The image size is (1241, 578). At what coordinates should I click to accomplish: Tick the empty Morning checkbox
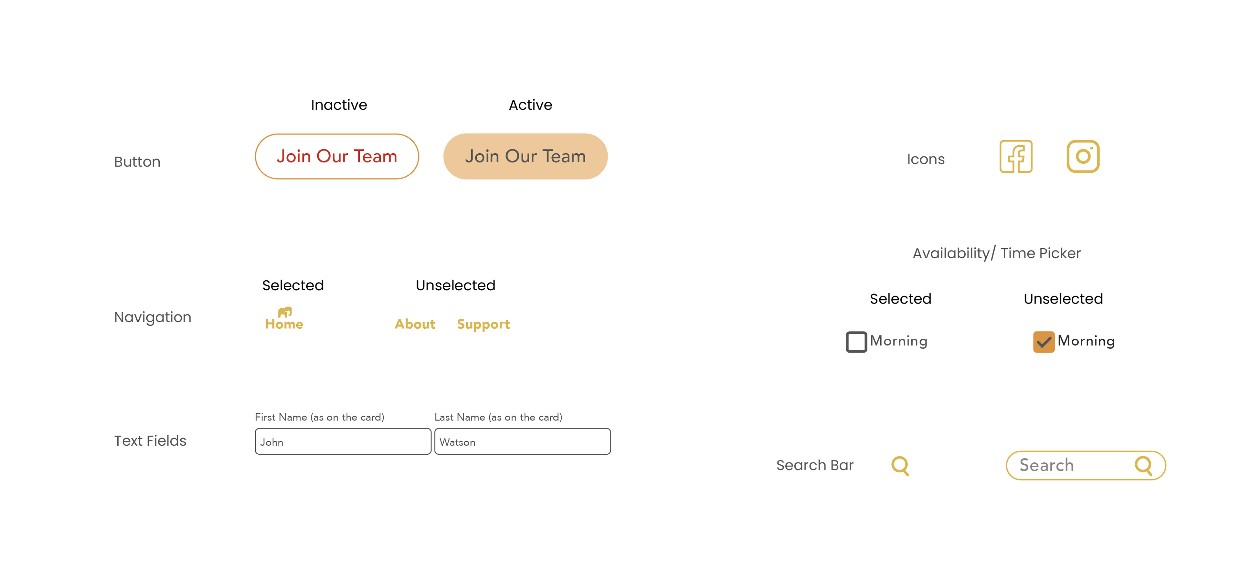point(856,342)
